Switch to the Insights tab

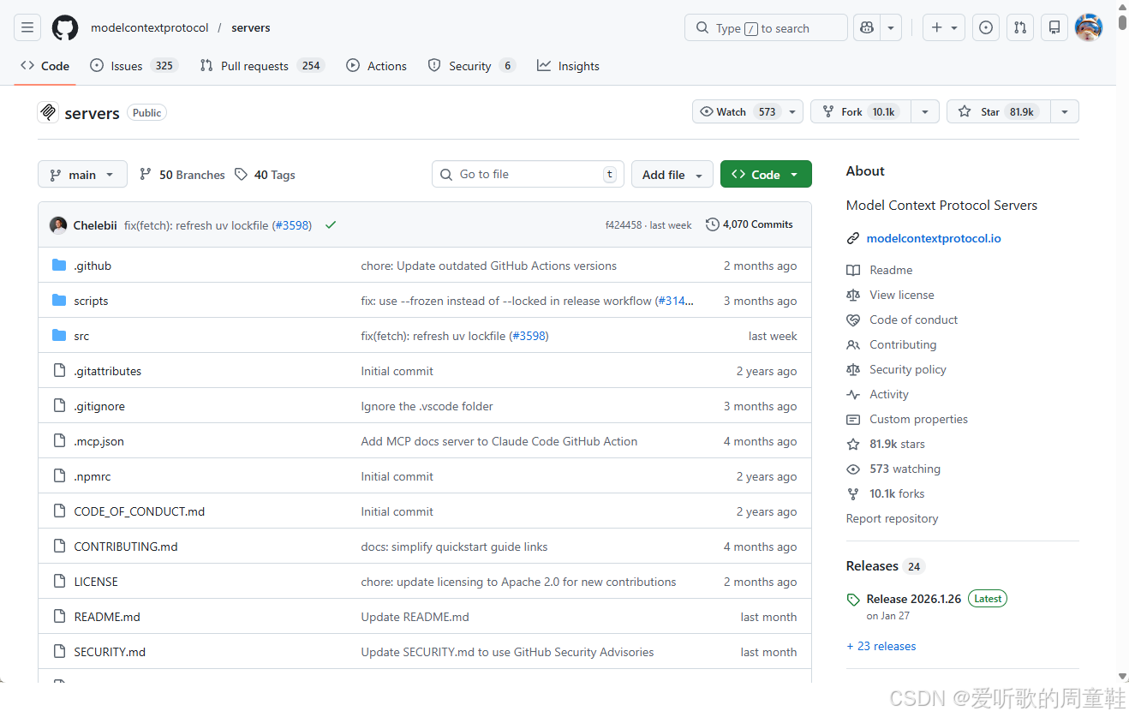[x=568, y=66]
